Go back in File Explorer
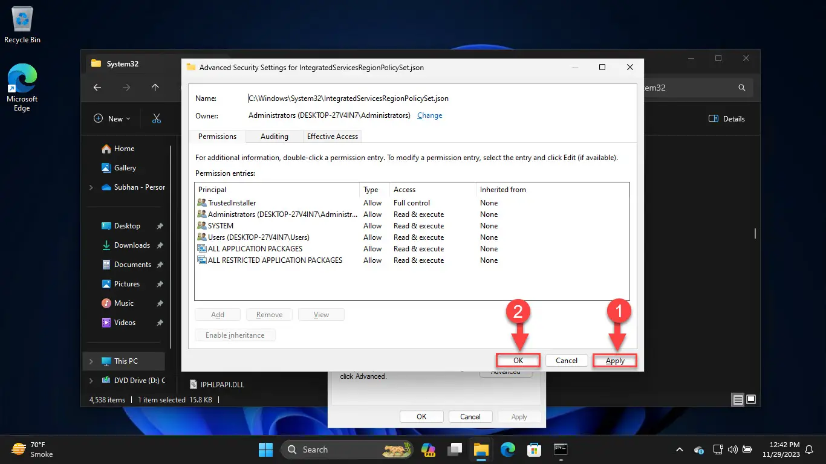 tap(97, 88)
